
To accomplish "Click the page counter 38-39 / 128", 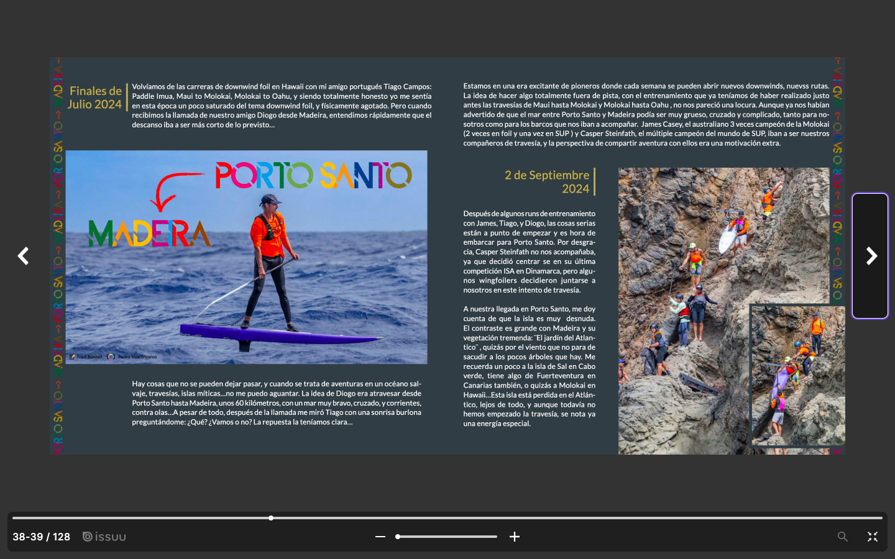I will [42, 537].
